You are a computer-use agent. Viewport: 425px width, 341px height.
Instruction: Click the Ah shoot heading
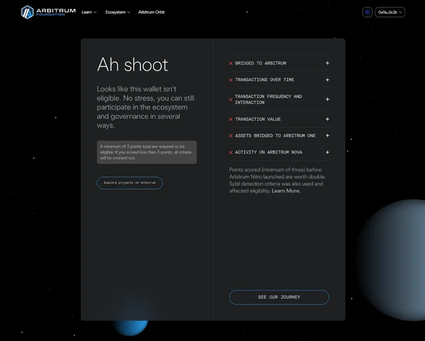click(x=133, y=65)
